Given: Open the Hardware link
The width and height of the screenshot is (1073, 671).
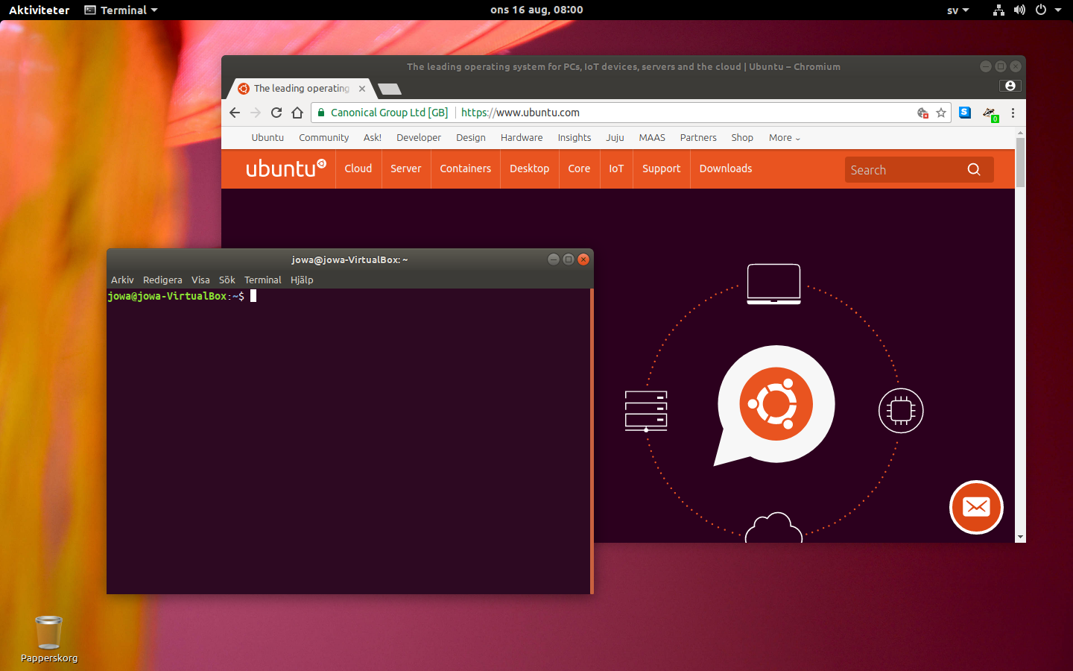Looking at the screenshot, I should tap(522, 138).
